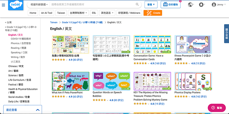Select Daily Life / 日常生活 category
229x114 pixels.
(19, 101)
